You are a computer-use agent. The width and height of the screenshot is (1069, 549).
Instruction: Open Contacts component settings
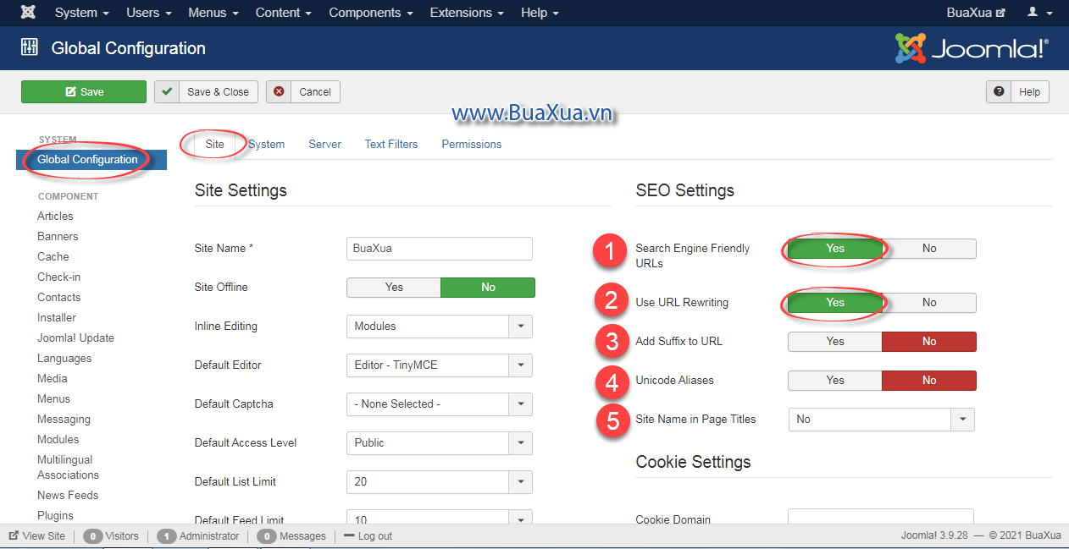point(59,297)
